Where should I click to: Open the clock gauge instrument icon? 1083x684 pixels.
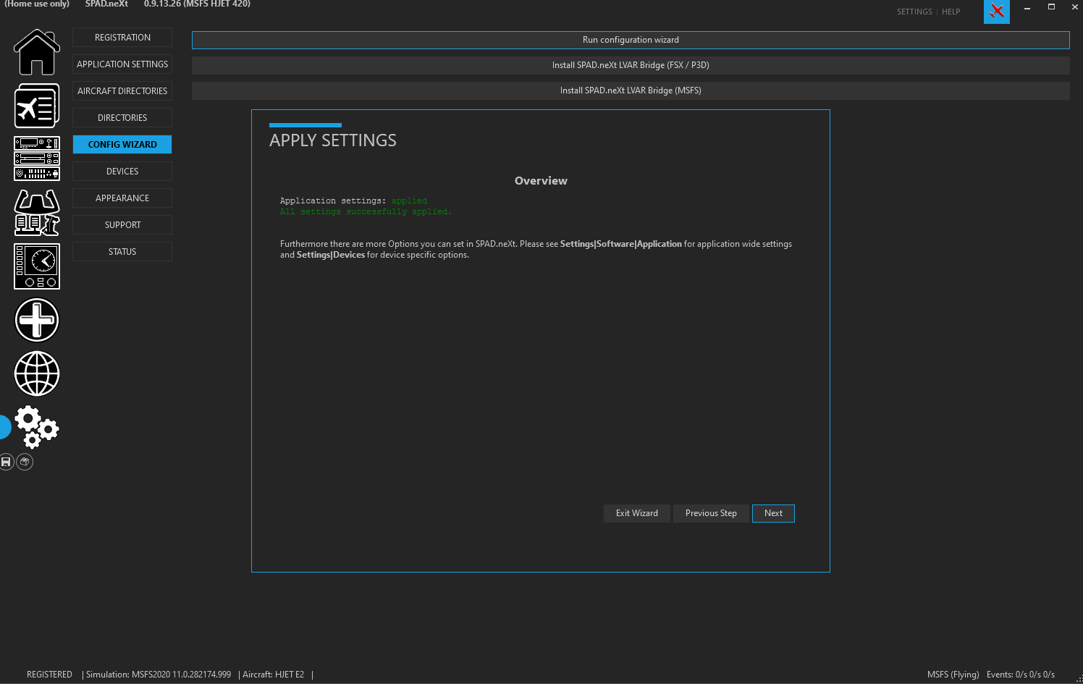pos(37,266)
